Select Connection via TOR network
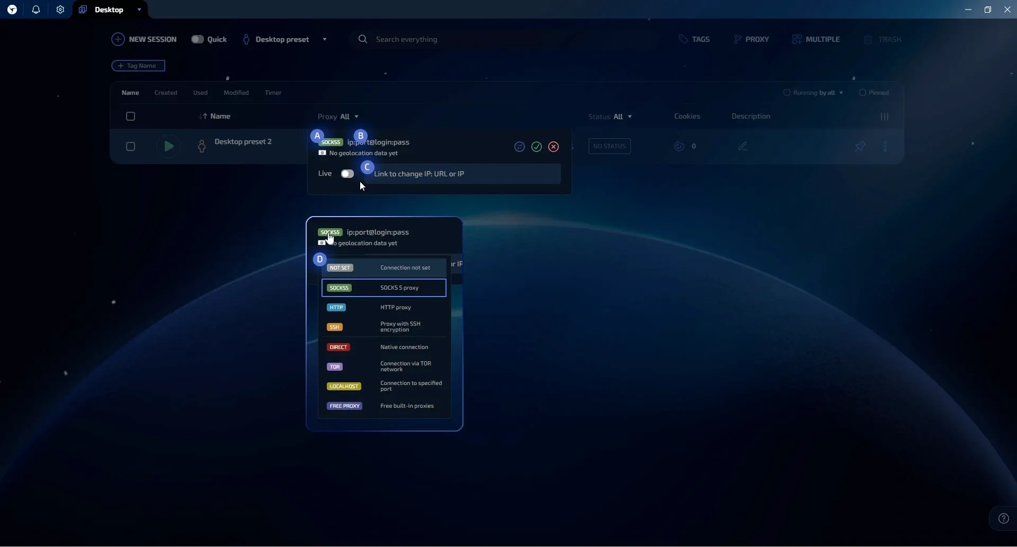 pyautogui.click(x=384, y=367)
